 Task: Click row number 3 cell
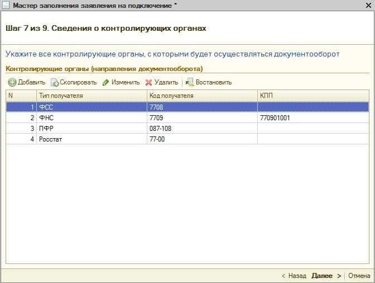point(21,129)
